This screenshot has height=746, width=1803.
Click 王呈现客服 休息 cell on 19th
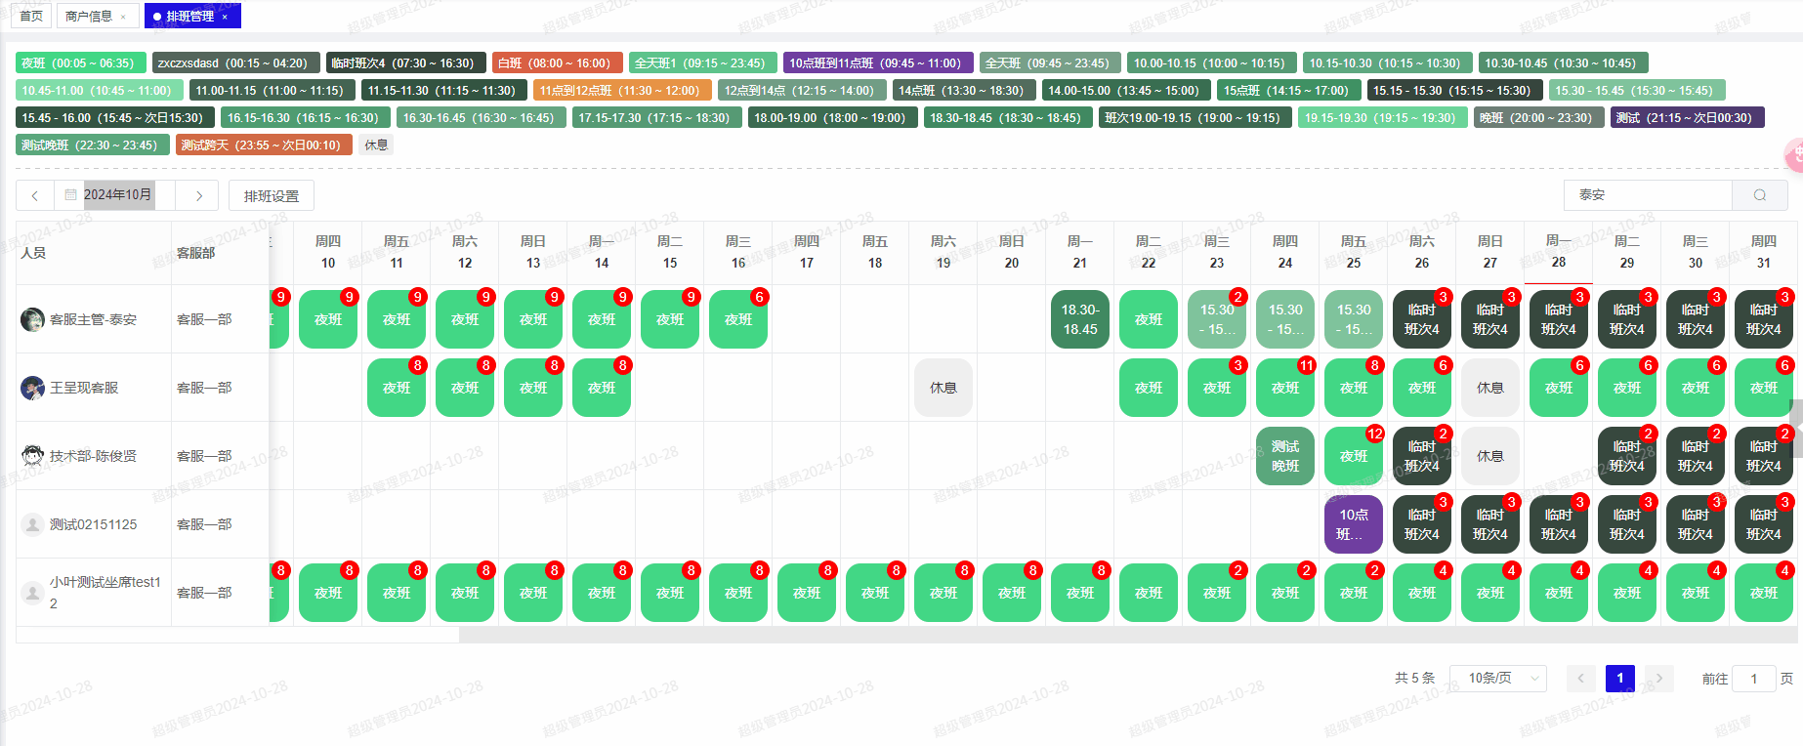coord(943,388)
